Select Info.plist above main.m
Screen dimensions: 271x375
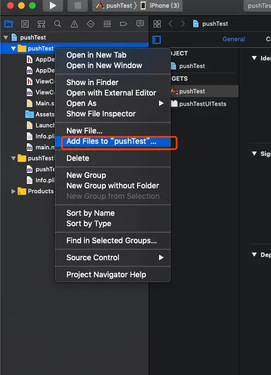click(x=41, y=136)
